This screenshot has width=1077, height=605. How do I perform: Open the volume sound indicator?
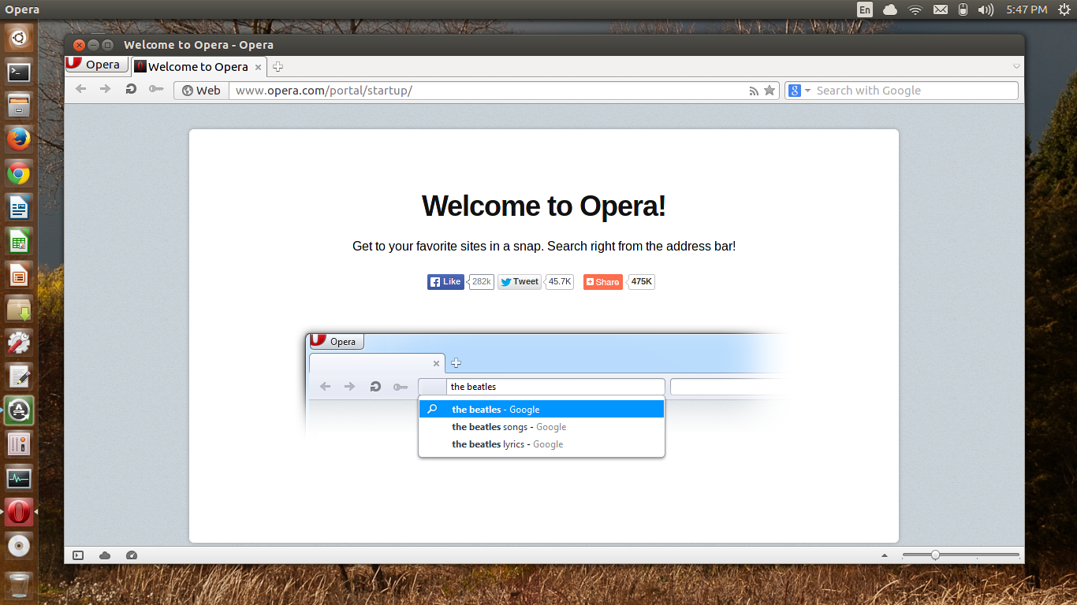tap(986, 9)
